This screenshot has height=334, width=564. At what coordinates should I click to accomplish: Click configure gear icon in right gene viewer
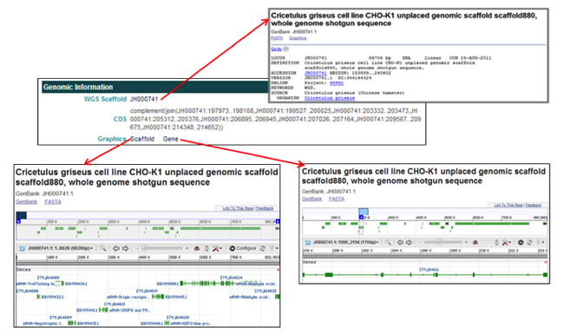click(521, 242)
